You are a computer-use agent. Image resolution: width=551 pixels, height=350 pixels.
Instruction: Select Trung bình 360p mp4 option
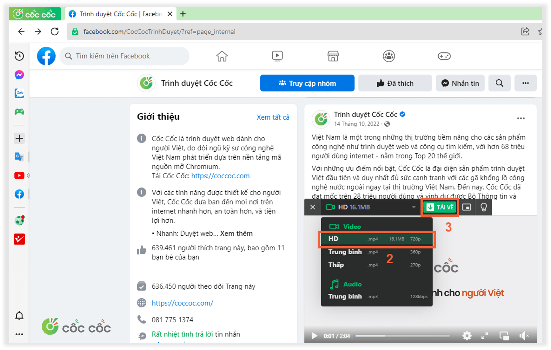(377, 252)
